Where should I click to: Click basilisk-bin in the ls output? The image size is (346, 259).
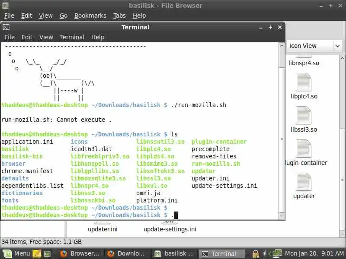22,156
